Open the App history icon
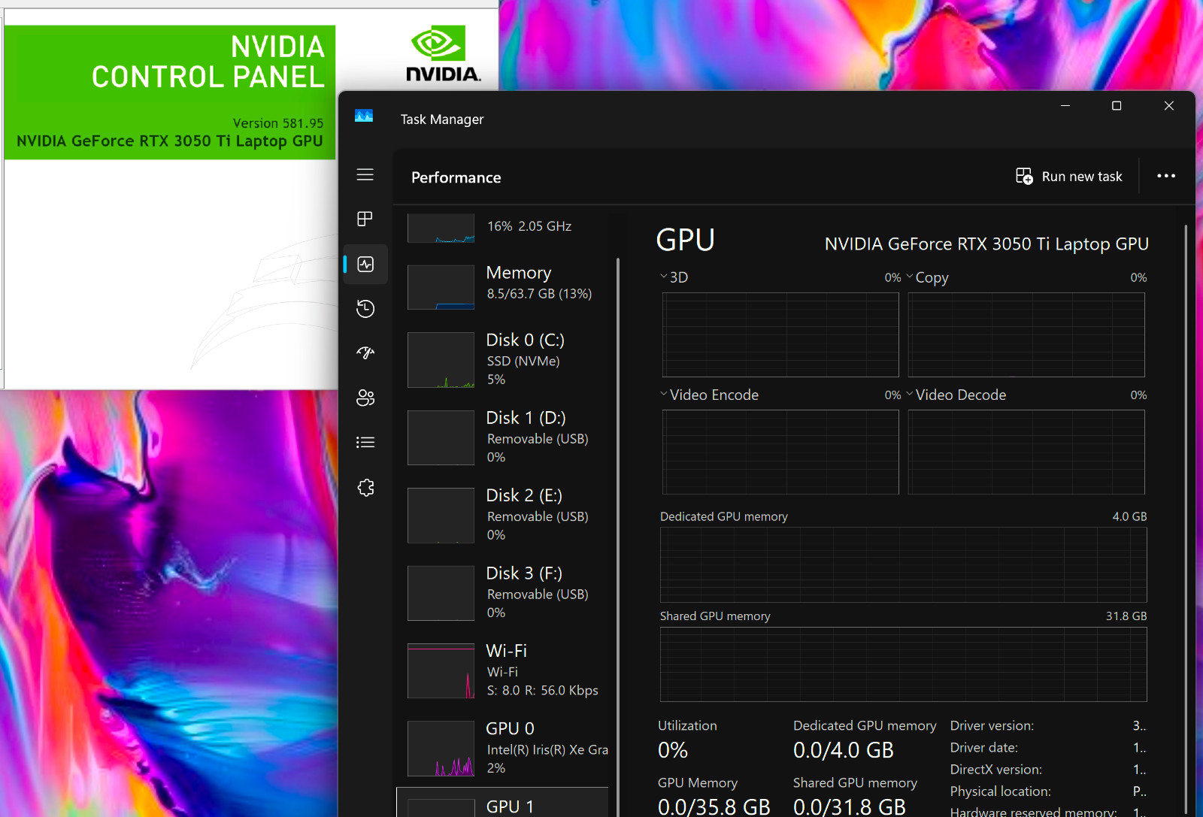Screen dimensions: 1203x817 [x=365, y=308]
